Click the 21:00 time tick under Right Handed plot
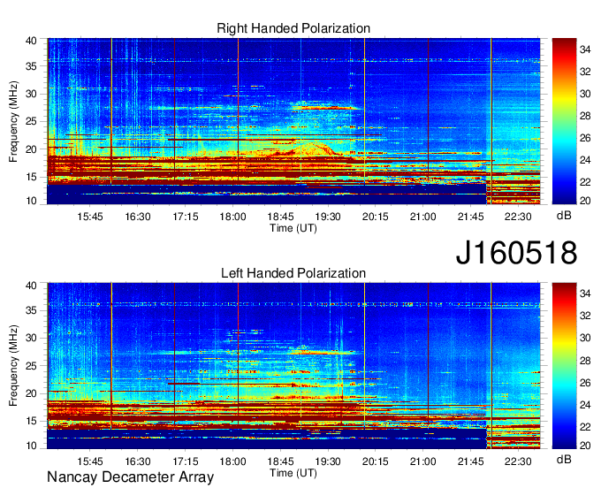 [422, 217]
